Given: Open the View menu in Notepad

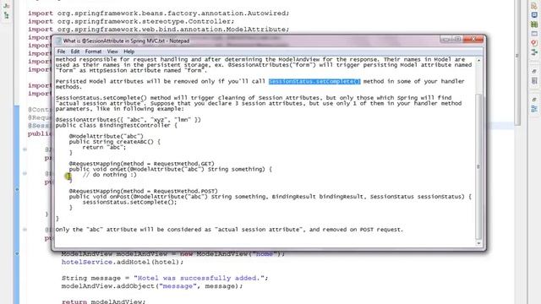Looking at the screenshot, I should pyautogui.click(x=112, y=52).
